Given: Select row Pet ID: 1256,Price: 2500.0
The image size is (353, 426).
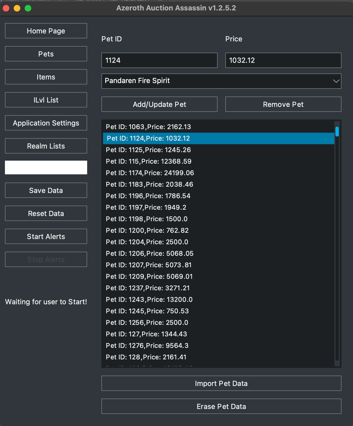Looking at the screenshot, I should [219, 323].
